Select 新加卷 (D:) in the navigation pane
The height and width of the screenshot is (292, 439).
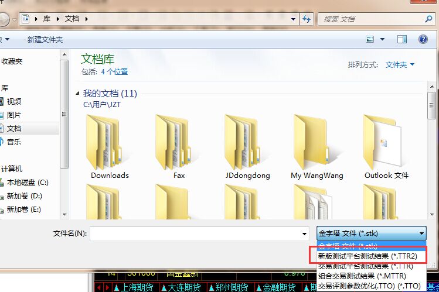pyautogui.click(x=24, y=196)
